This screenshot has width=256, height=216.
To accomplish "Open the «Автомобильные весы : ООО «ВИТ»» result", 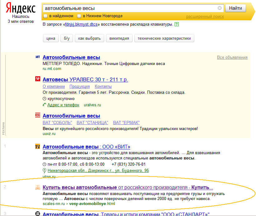I will (x=87, y=147).
